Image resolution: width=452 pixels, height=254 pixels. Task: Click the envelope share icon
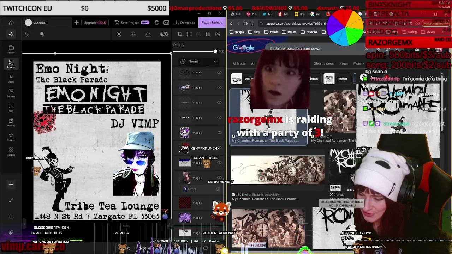point(166,23)
